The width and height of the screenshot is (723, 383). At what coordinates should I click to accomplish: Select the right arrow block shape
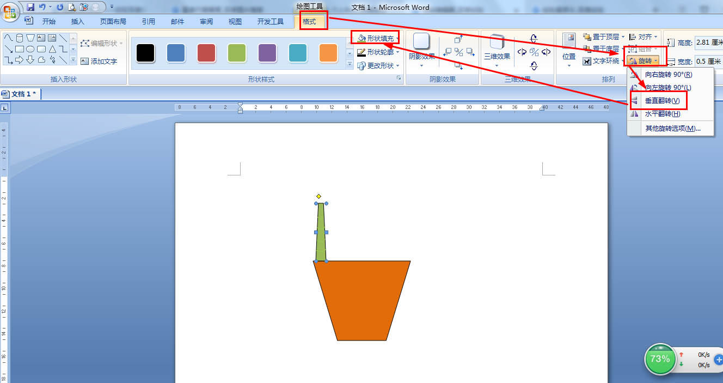tap(20, 60)
